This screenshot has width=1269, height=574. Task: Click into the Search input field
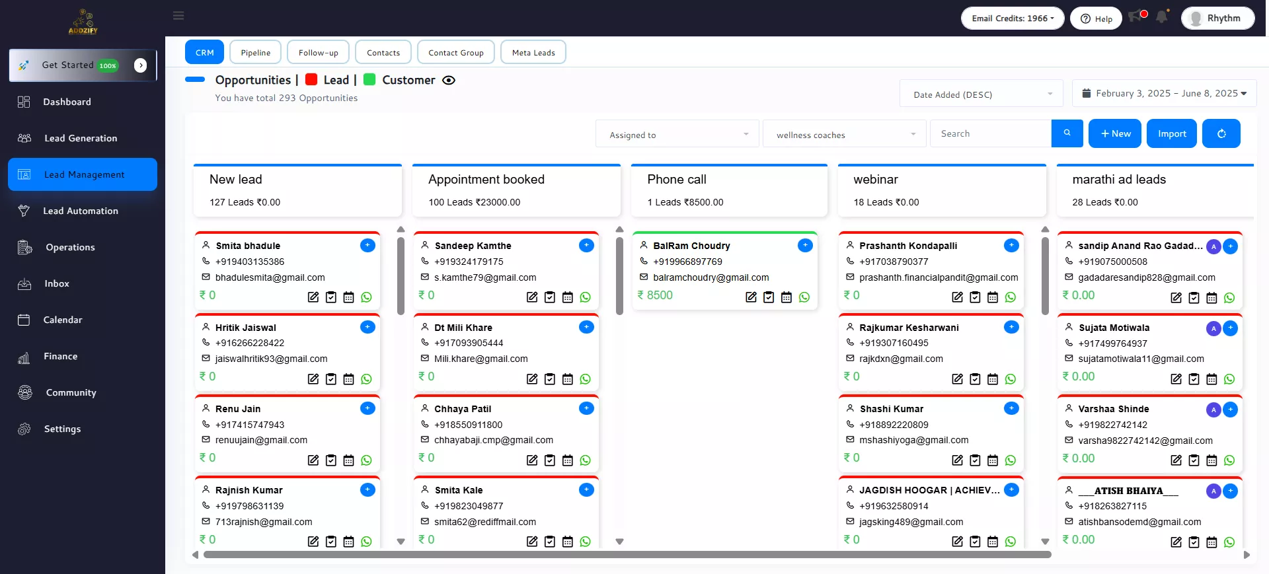click(989, 133)
